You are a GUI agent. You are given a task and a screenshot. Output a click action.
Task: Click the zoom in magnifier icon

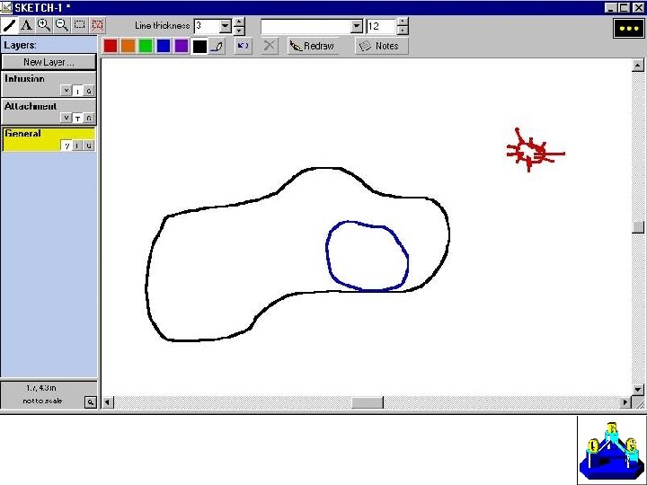pyautogui.click(x=44, y=25)
